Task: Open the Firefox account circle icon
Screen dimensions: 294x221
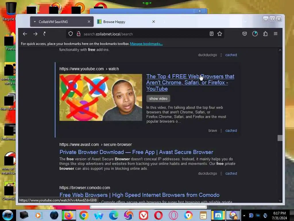Action: (255, 34)
